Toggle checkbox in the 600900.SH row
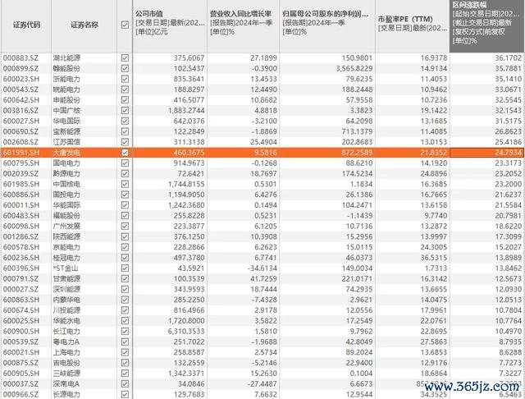The image size is (525, 399). pyautogui.click(x=125, y=332)
